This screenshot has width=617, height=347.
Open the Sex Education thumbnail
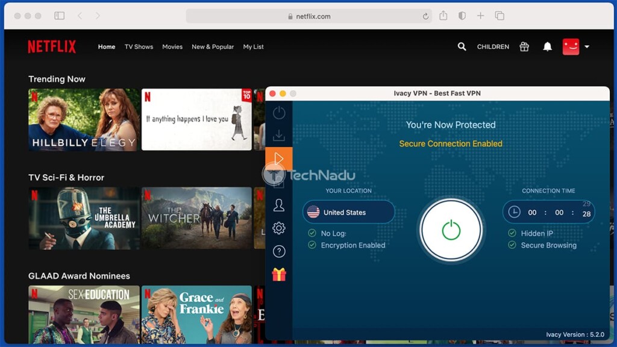click(84, 314)
